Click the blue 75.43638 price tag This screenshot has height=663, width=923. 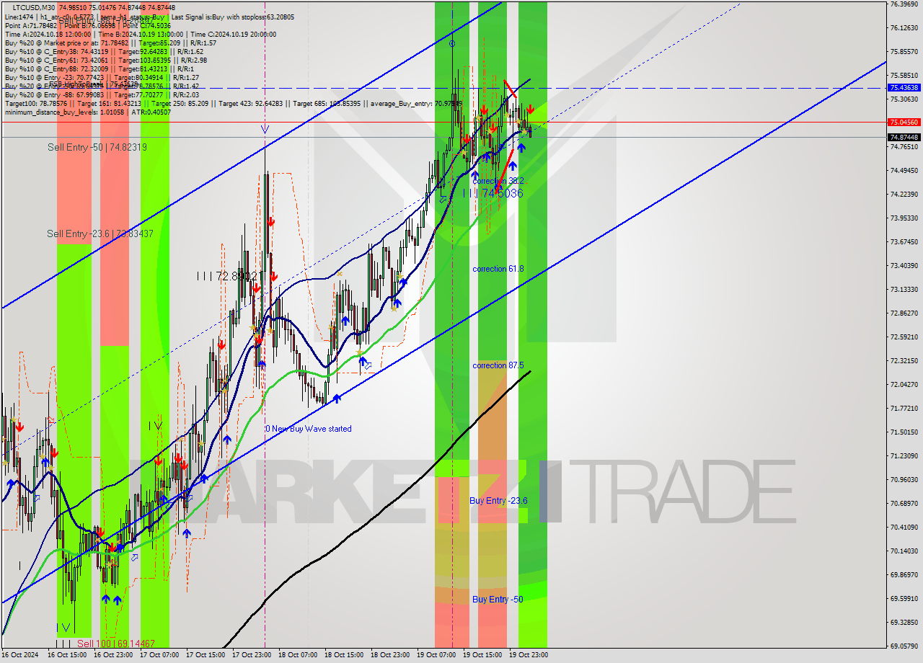click(x=904, y=87)
